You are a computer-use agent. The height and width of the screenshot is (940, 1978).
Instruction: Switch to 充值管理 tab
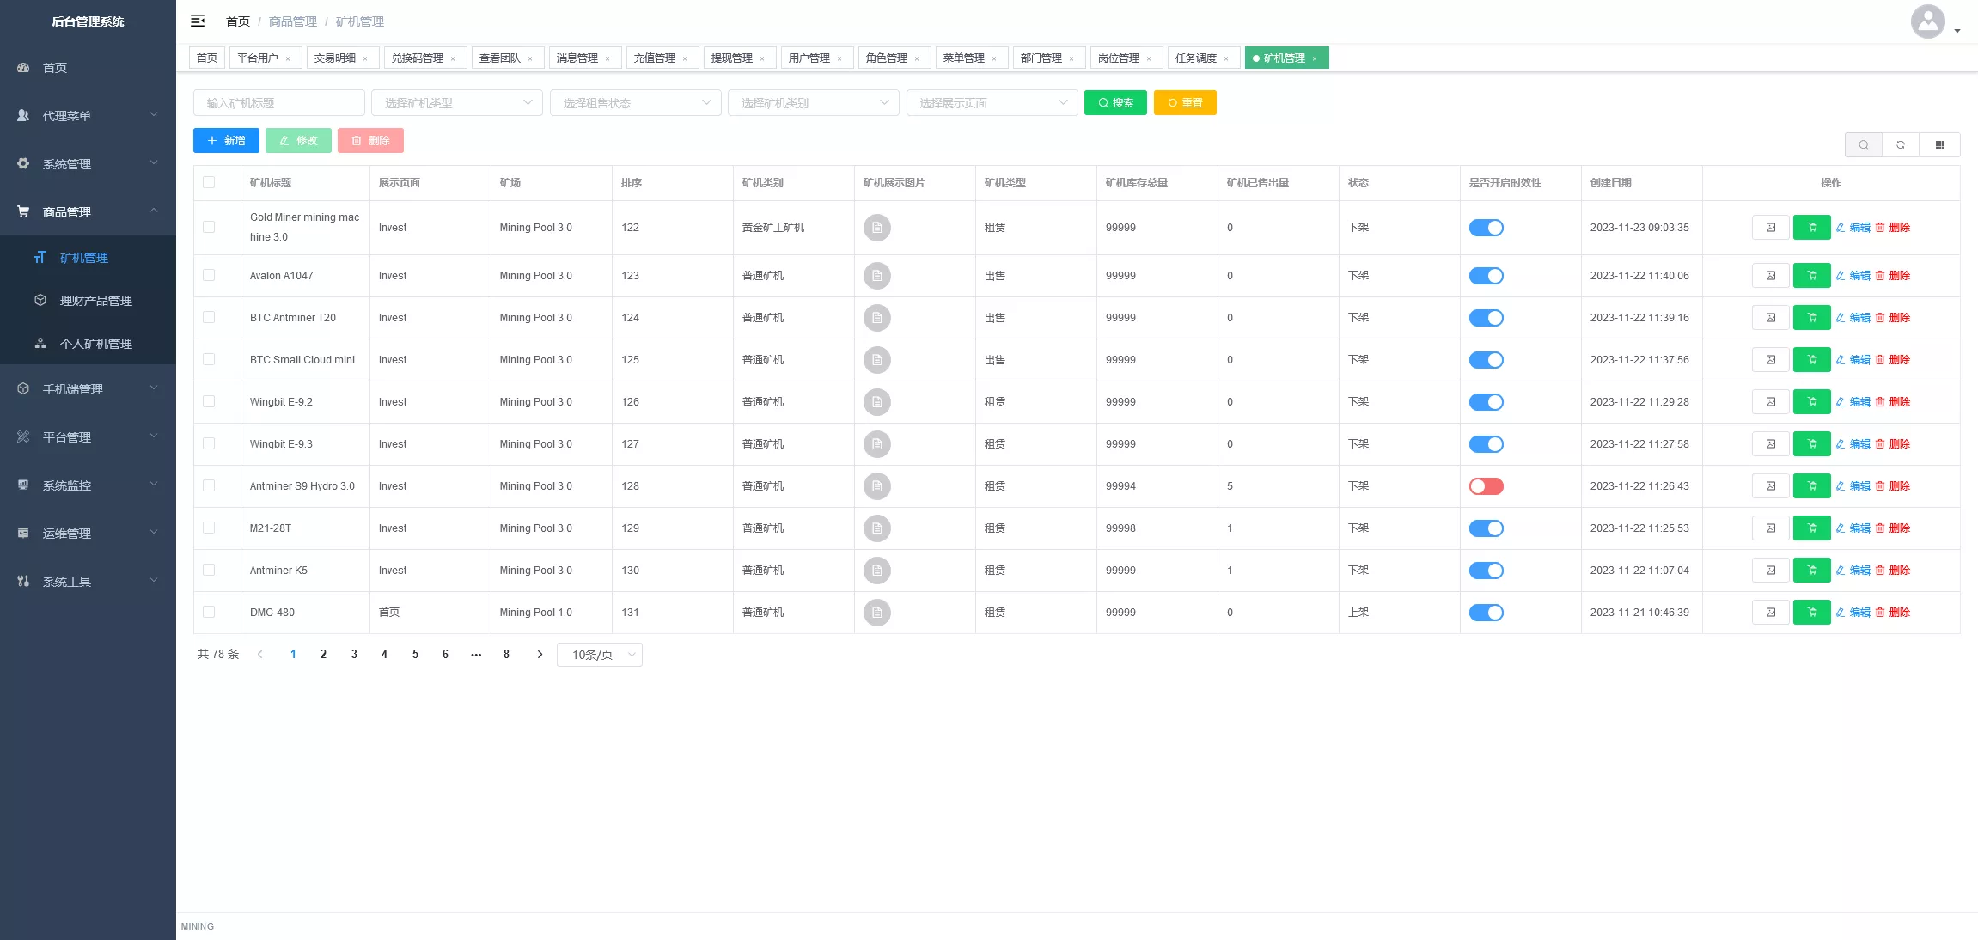coord(655,58)
